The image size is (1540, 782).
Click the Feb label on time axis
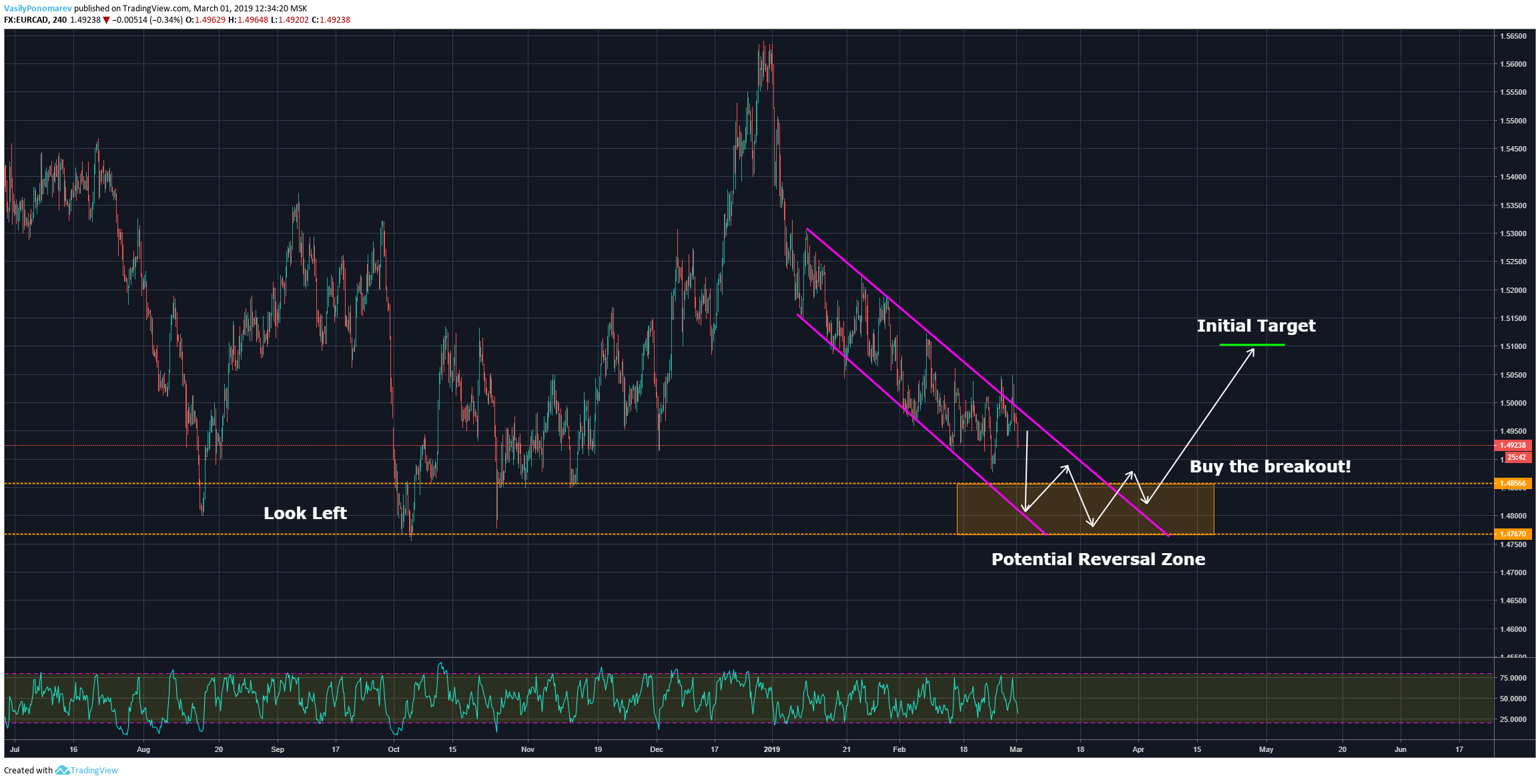coord(899,749)
